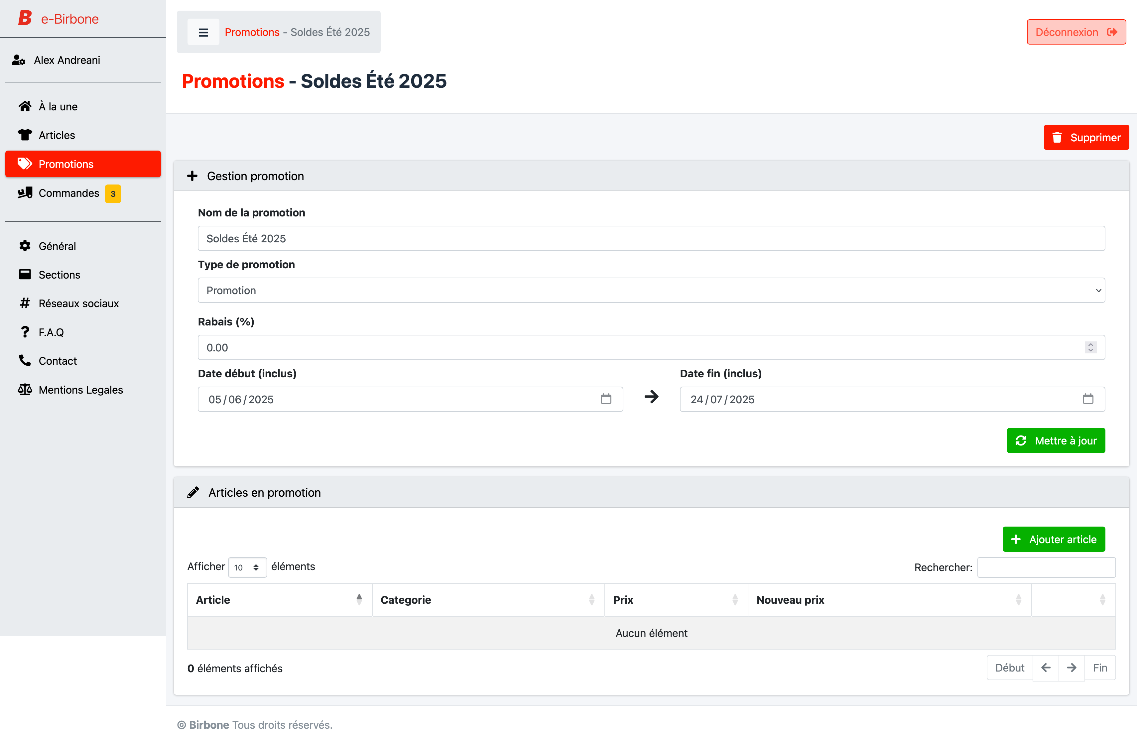Image resolution: width=1137 pixels, height=744 pixels.
Task: Click sort arrows of last unnamed column
Action: click(x=1102, y=600)
